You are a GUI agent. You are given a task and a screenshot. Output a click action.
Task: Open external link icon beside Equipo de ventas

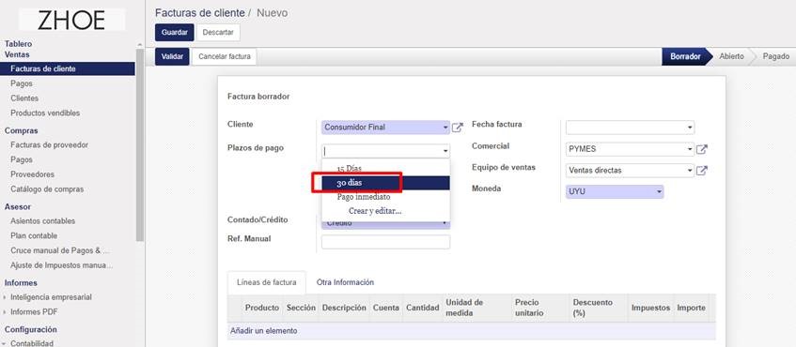pyautogui.click(x=702, y=171)
